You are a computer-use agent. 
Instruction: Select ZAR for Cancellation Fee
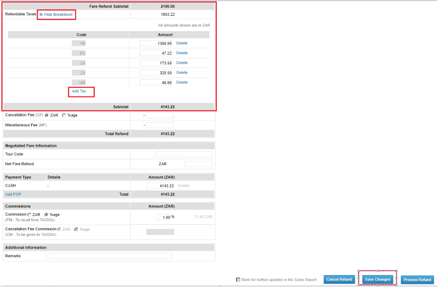point(47,115)
